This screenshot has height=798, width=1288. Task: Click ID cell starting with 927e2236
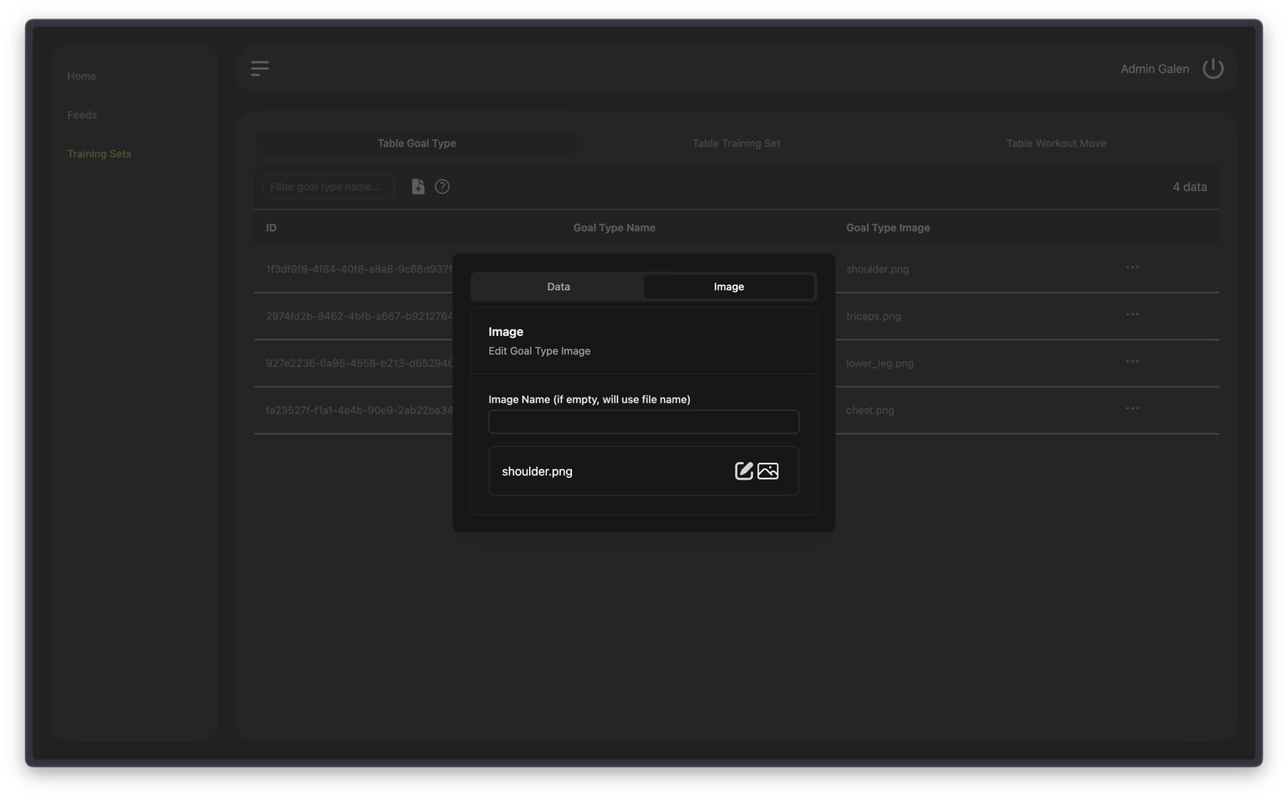359,363
